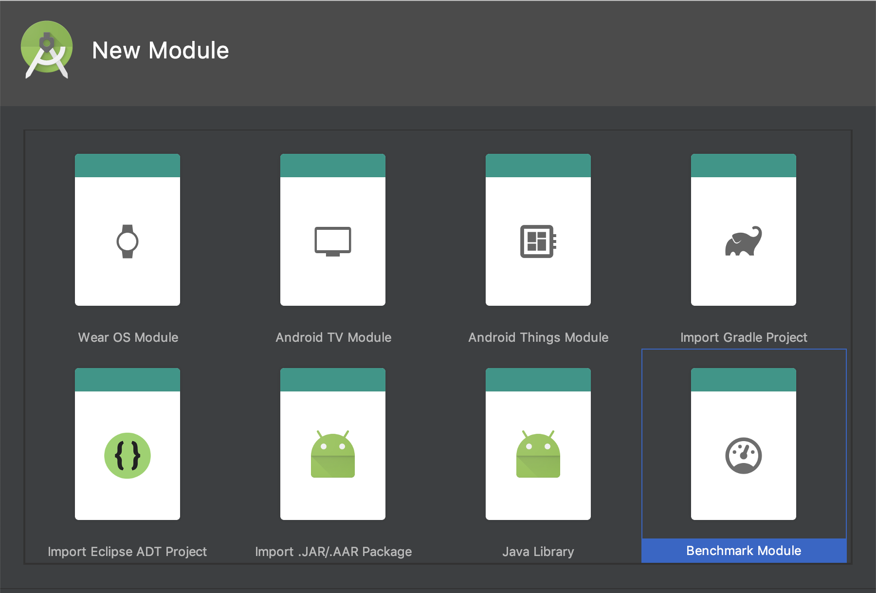876x593 pixels.
Task: Select the JAR/AAR Android robot card
Action: pyautogui.click(x=333, y=444)
